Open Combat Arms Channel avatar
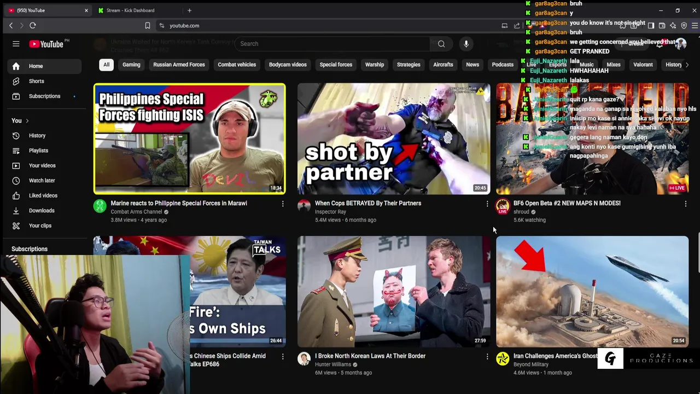 tap(100, 206)
